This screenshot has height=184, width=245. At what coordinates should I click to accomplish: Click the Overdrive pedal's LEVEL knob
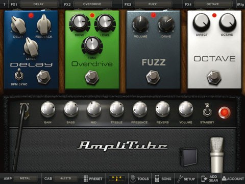click(x=105, y=22)
